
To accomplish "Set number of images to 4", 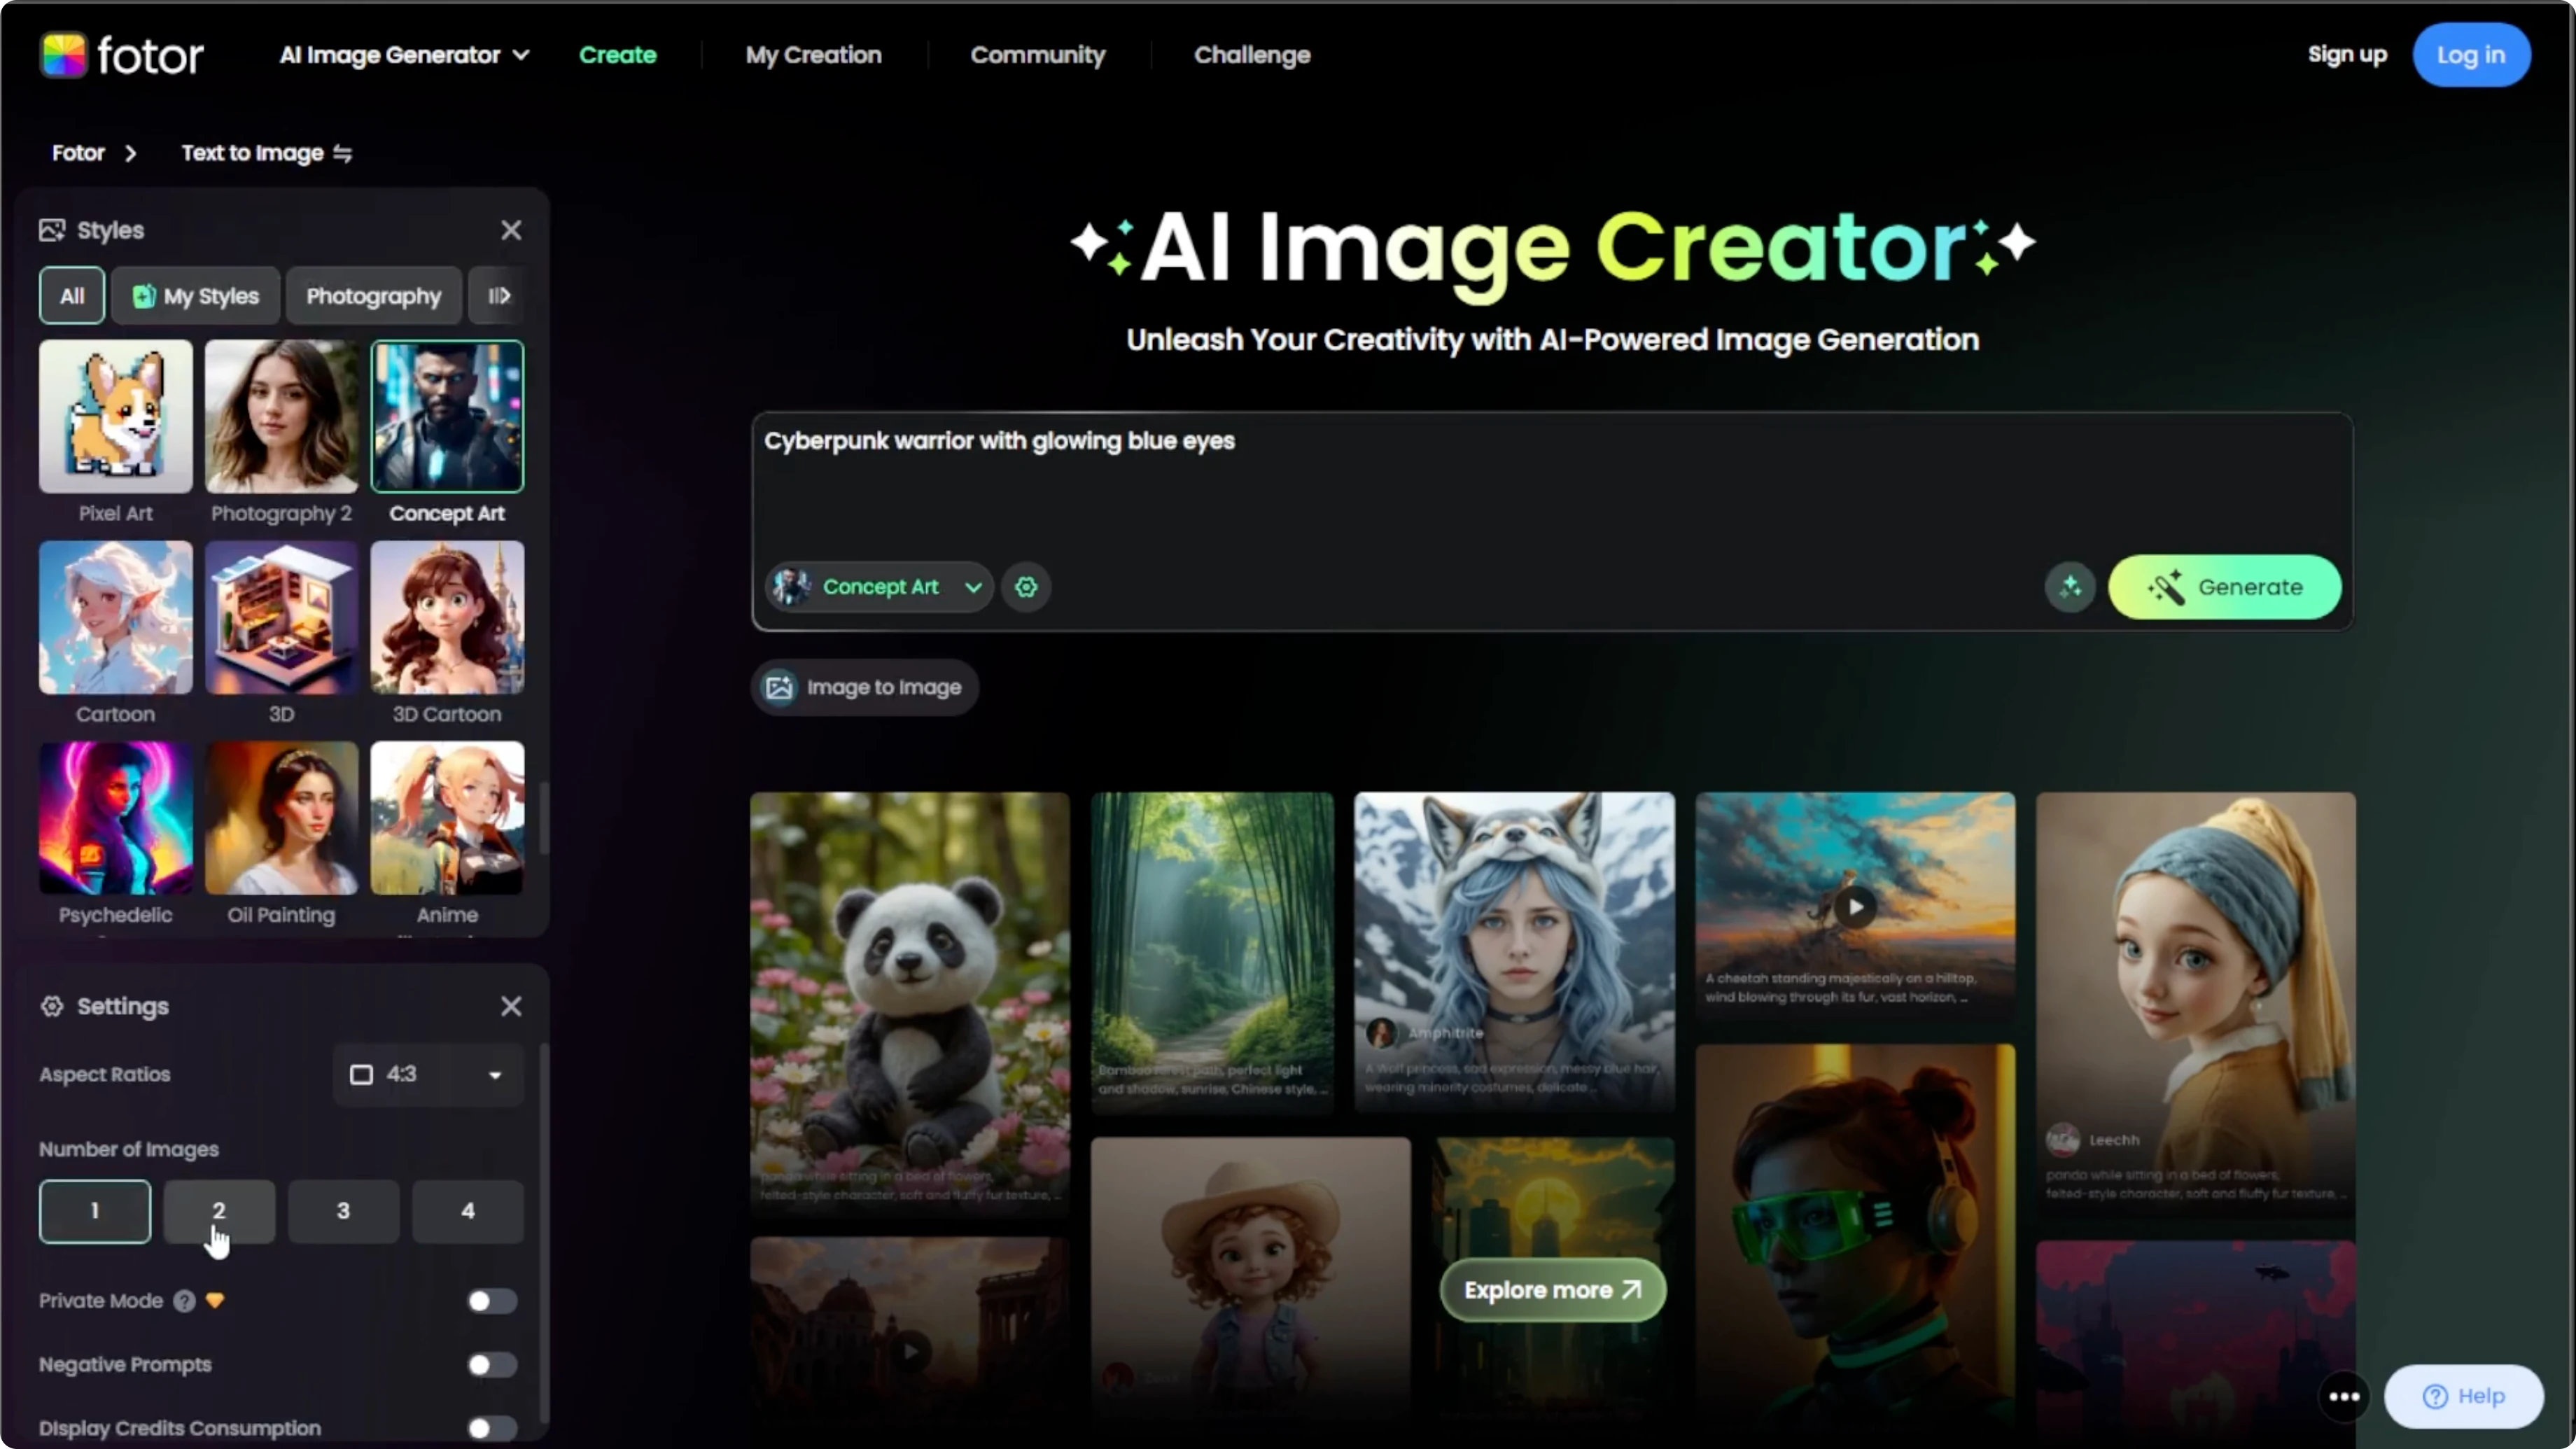I will (x=467, y=1211).
